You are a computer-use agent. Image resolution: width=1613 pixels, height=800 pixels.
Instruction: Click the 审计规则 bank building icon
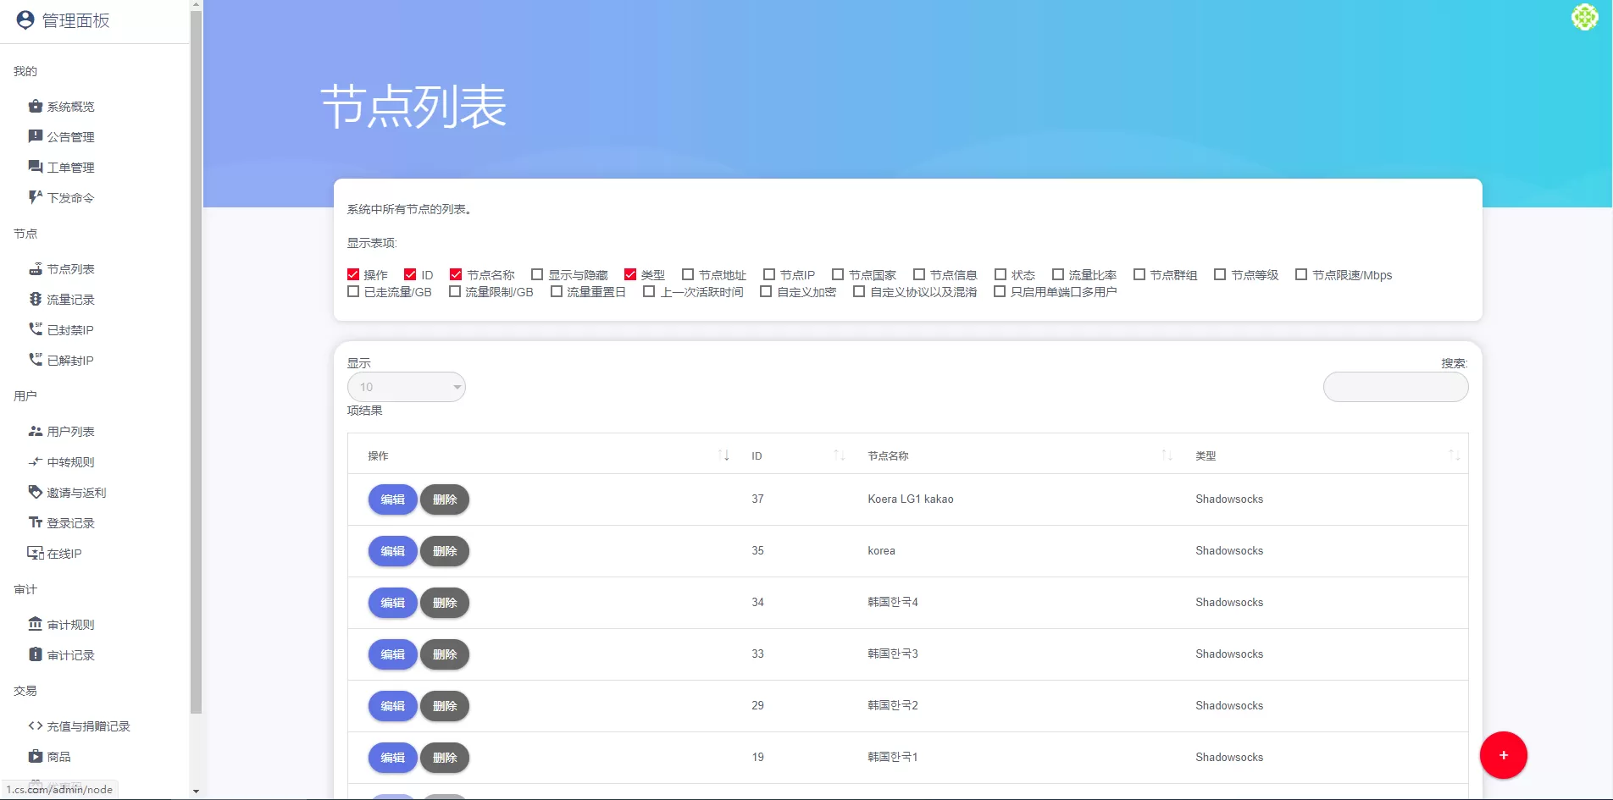[35, 624]
